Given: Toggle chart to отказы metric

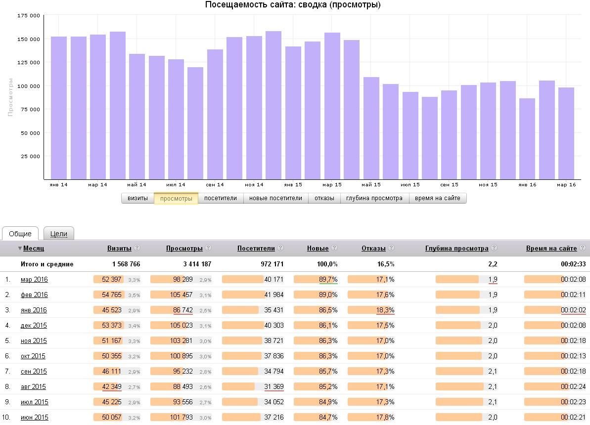Looking at the screenshot, I should coord(324,198).
